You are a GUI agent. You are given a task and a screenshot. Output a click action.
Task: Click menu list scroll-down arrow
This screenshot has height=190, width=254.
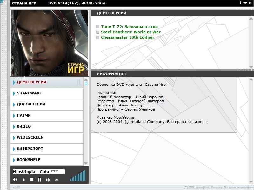[x=86, y=163]
